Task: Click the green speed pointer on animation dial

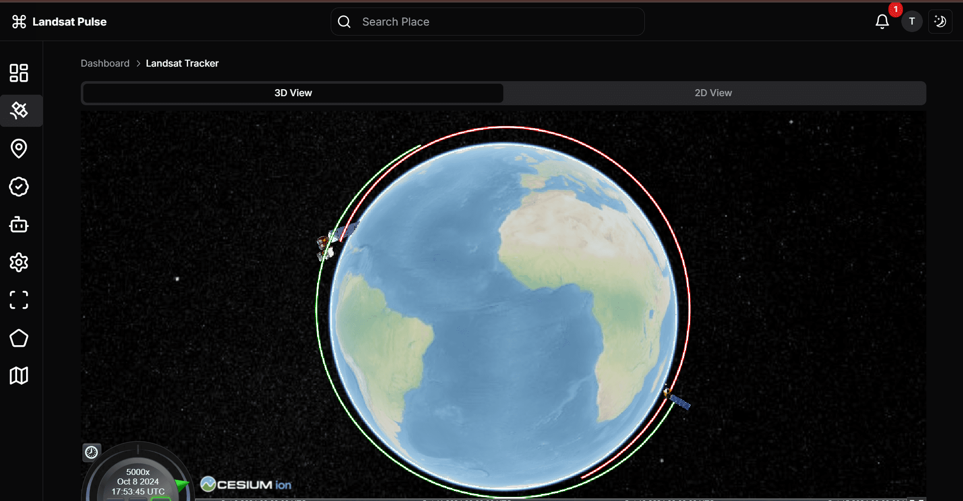Action: point(182,484)
